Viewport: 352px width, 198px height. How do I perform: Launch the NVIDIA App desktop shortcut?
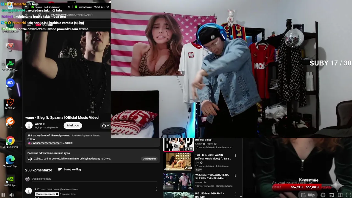click(10, 181)
